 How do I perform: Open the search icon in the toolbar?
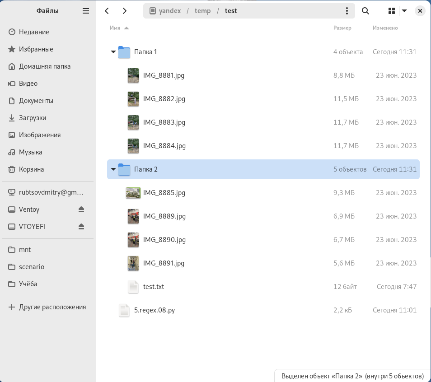pos(365,11)
